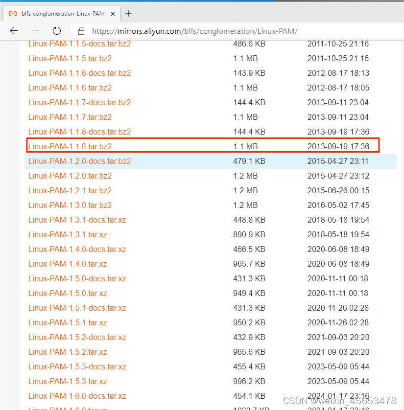
Task: Click the date 2015-04-27 23:12
Action: (x=338, y=176)
